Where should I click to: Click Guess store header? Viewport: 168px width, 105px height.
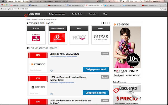(x=101, y=29)
